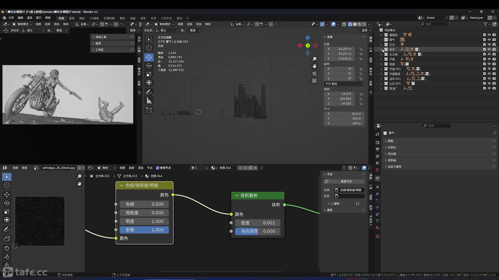This screenshot has height=280, width=499.
Task: Expand the 活动工具 panel
Action: [113, 37]
